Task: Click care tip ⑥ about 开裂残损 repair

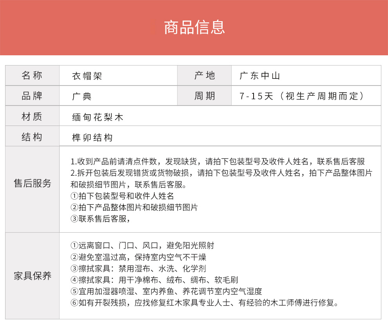Action: point(204,302)
